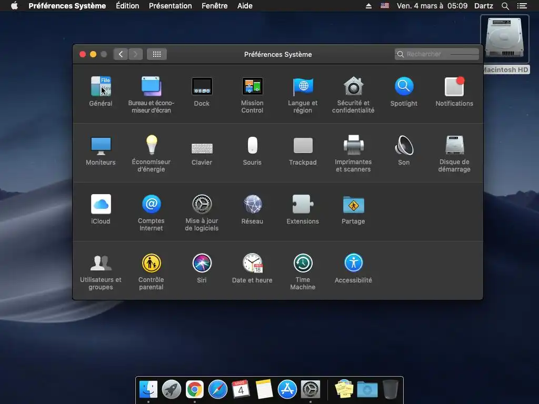This screenshot has height=404, width=539.
Task: Click the date and time in menu bar
Action: 432,6
